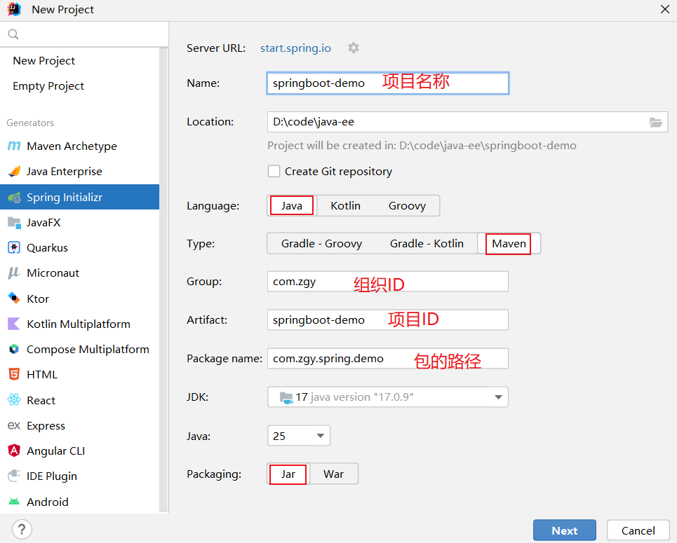Click the Micronaut mu icon
The image size is (677, 543).
(x=14, y=273)
